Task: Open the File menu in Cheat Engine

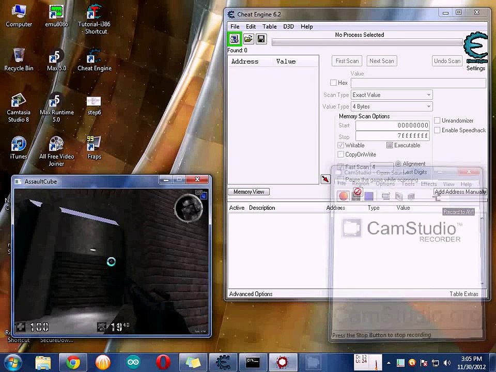Action: 235,26
